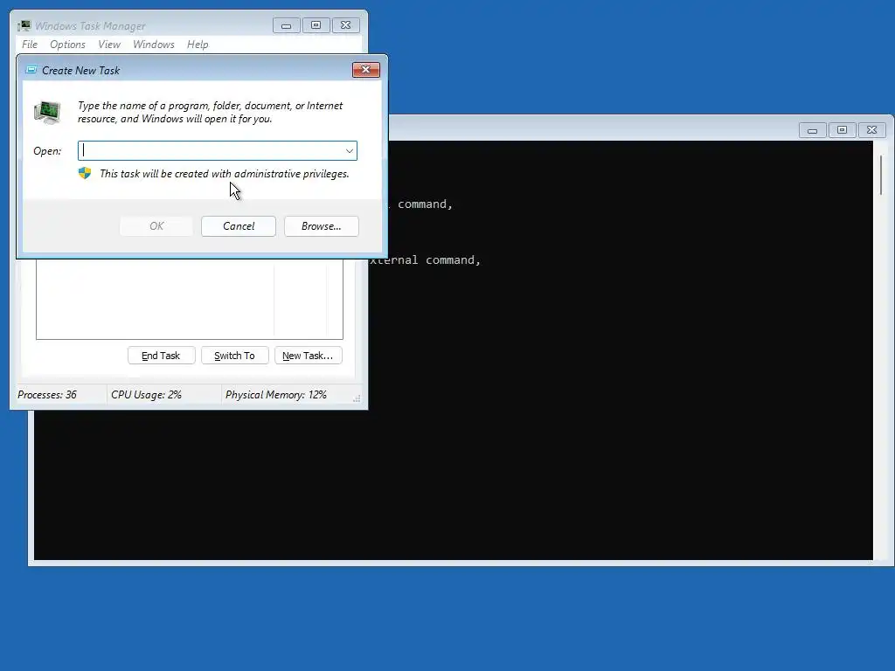Image resolution: width=895 pixels, height=671 pixels.
Task: Cancel the Create New Task dialog
Action: (239, 226)
